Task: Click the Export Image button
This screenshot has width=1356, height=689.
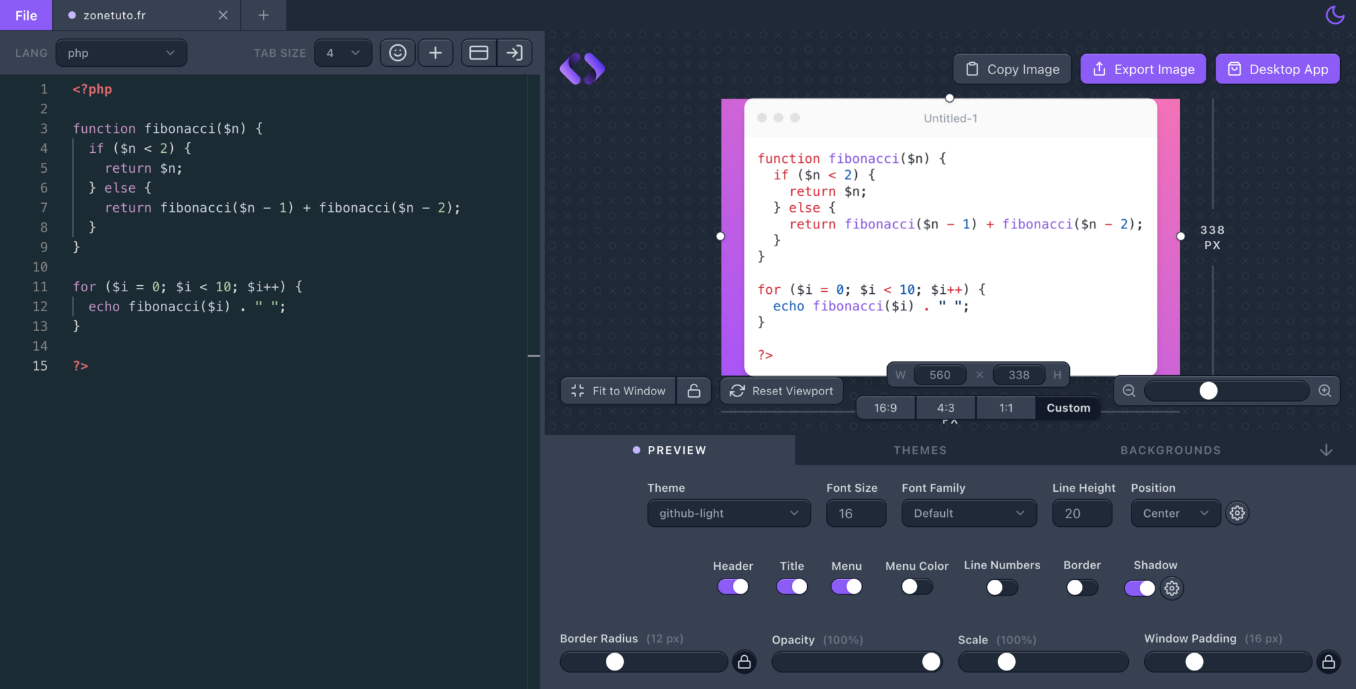Action: click(x=1142, y=69)
